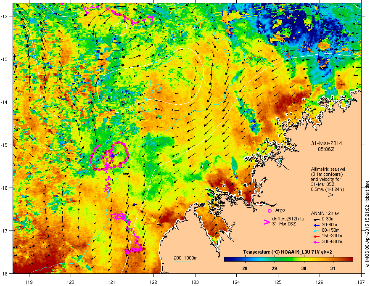Click the longitude axis label 119
370x286 pixels.
point(29,282)
